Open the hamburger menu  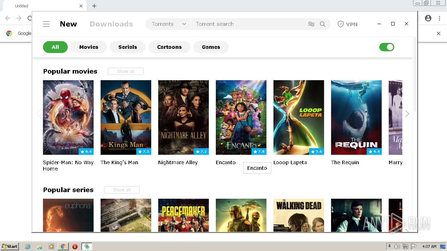[x=46, y=24]
